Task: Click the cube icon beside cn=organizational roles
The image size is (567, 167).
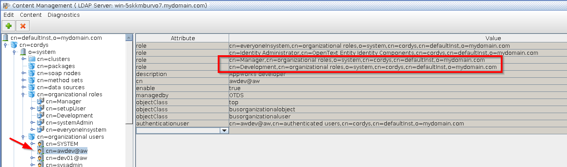Action: click(32, 95)
